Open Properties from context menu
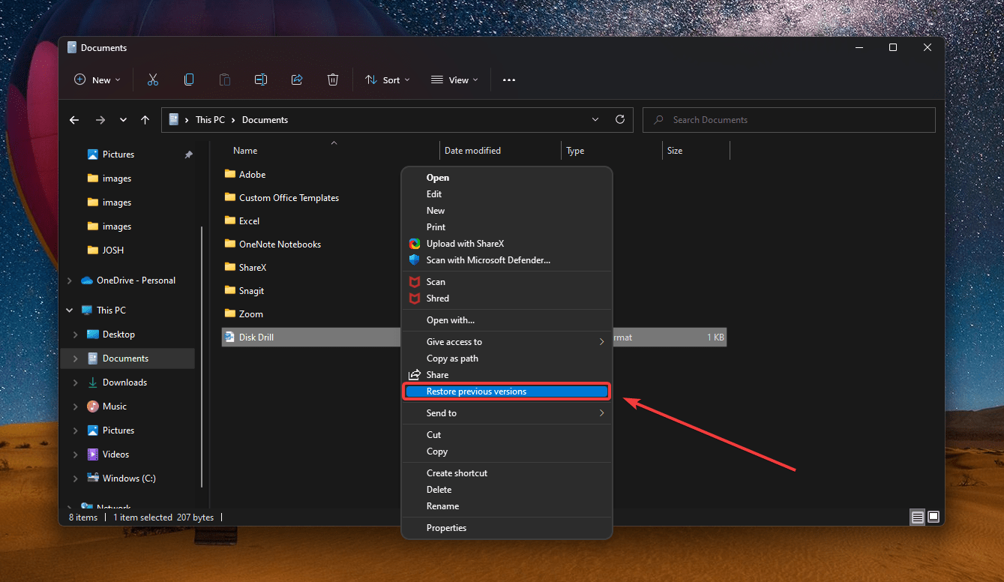 (x=507, y=528)
